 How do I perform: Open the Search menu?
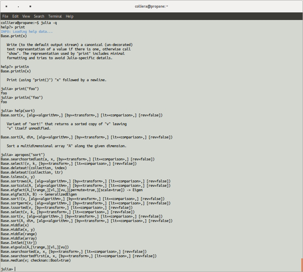[39, 16]
